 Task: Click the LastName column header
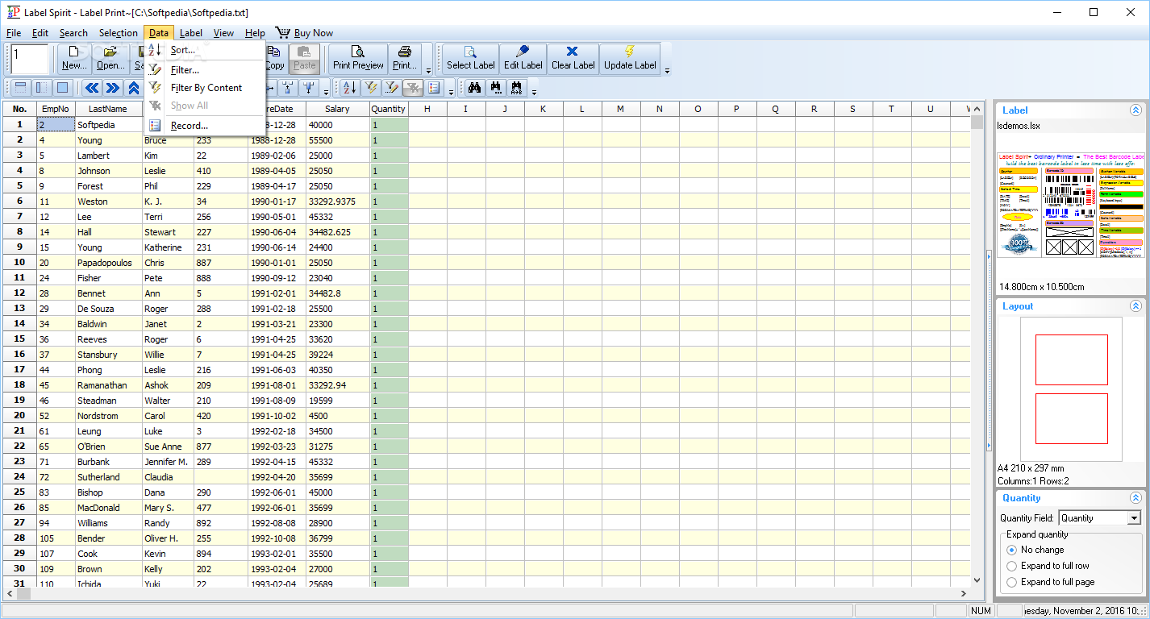[108, 109]
